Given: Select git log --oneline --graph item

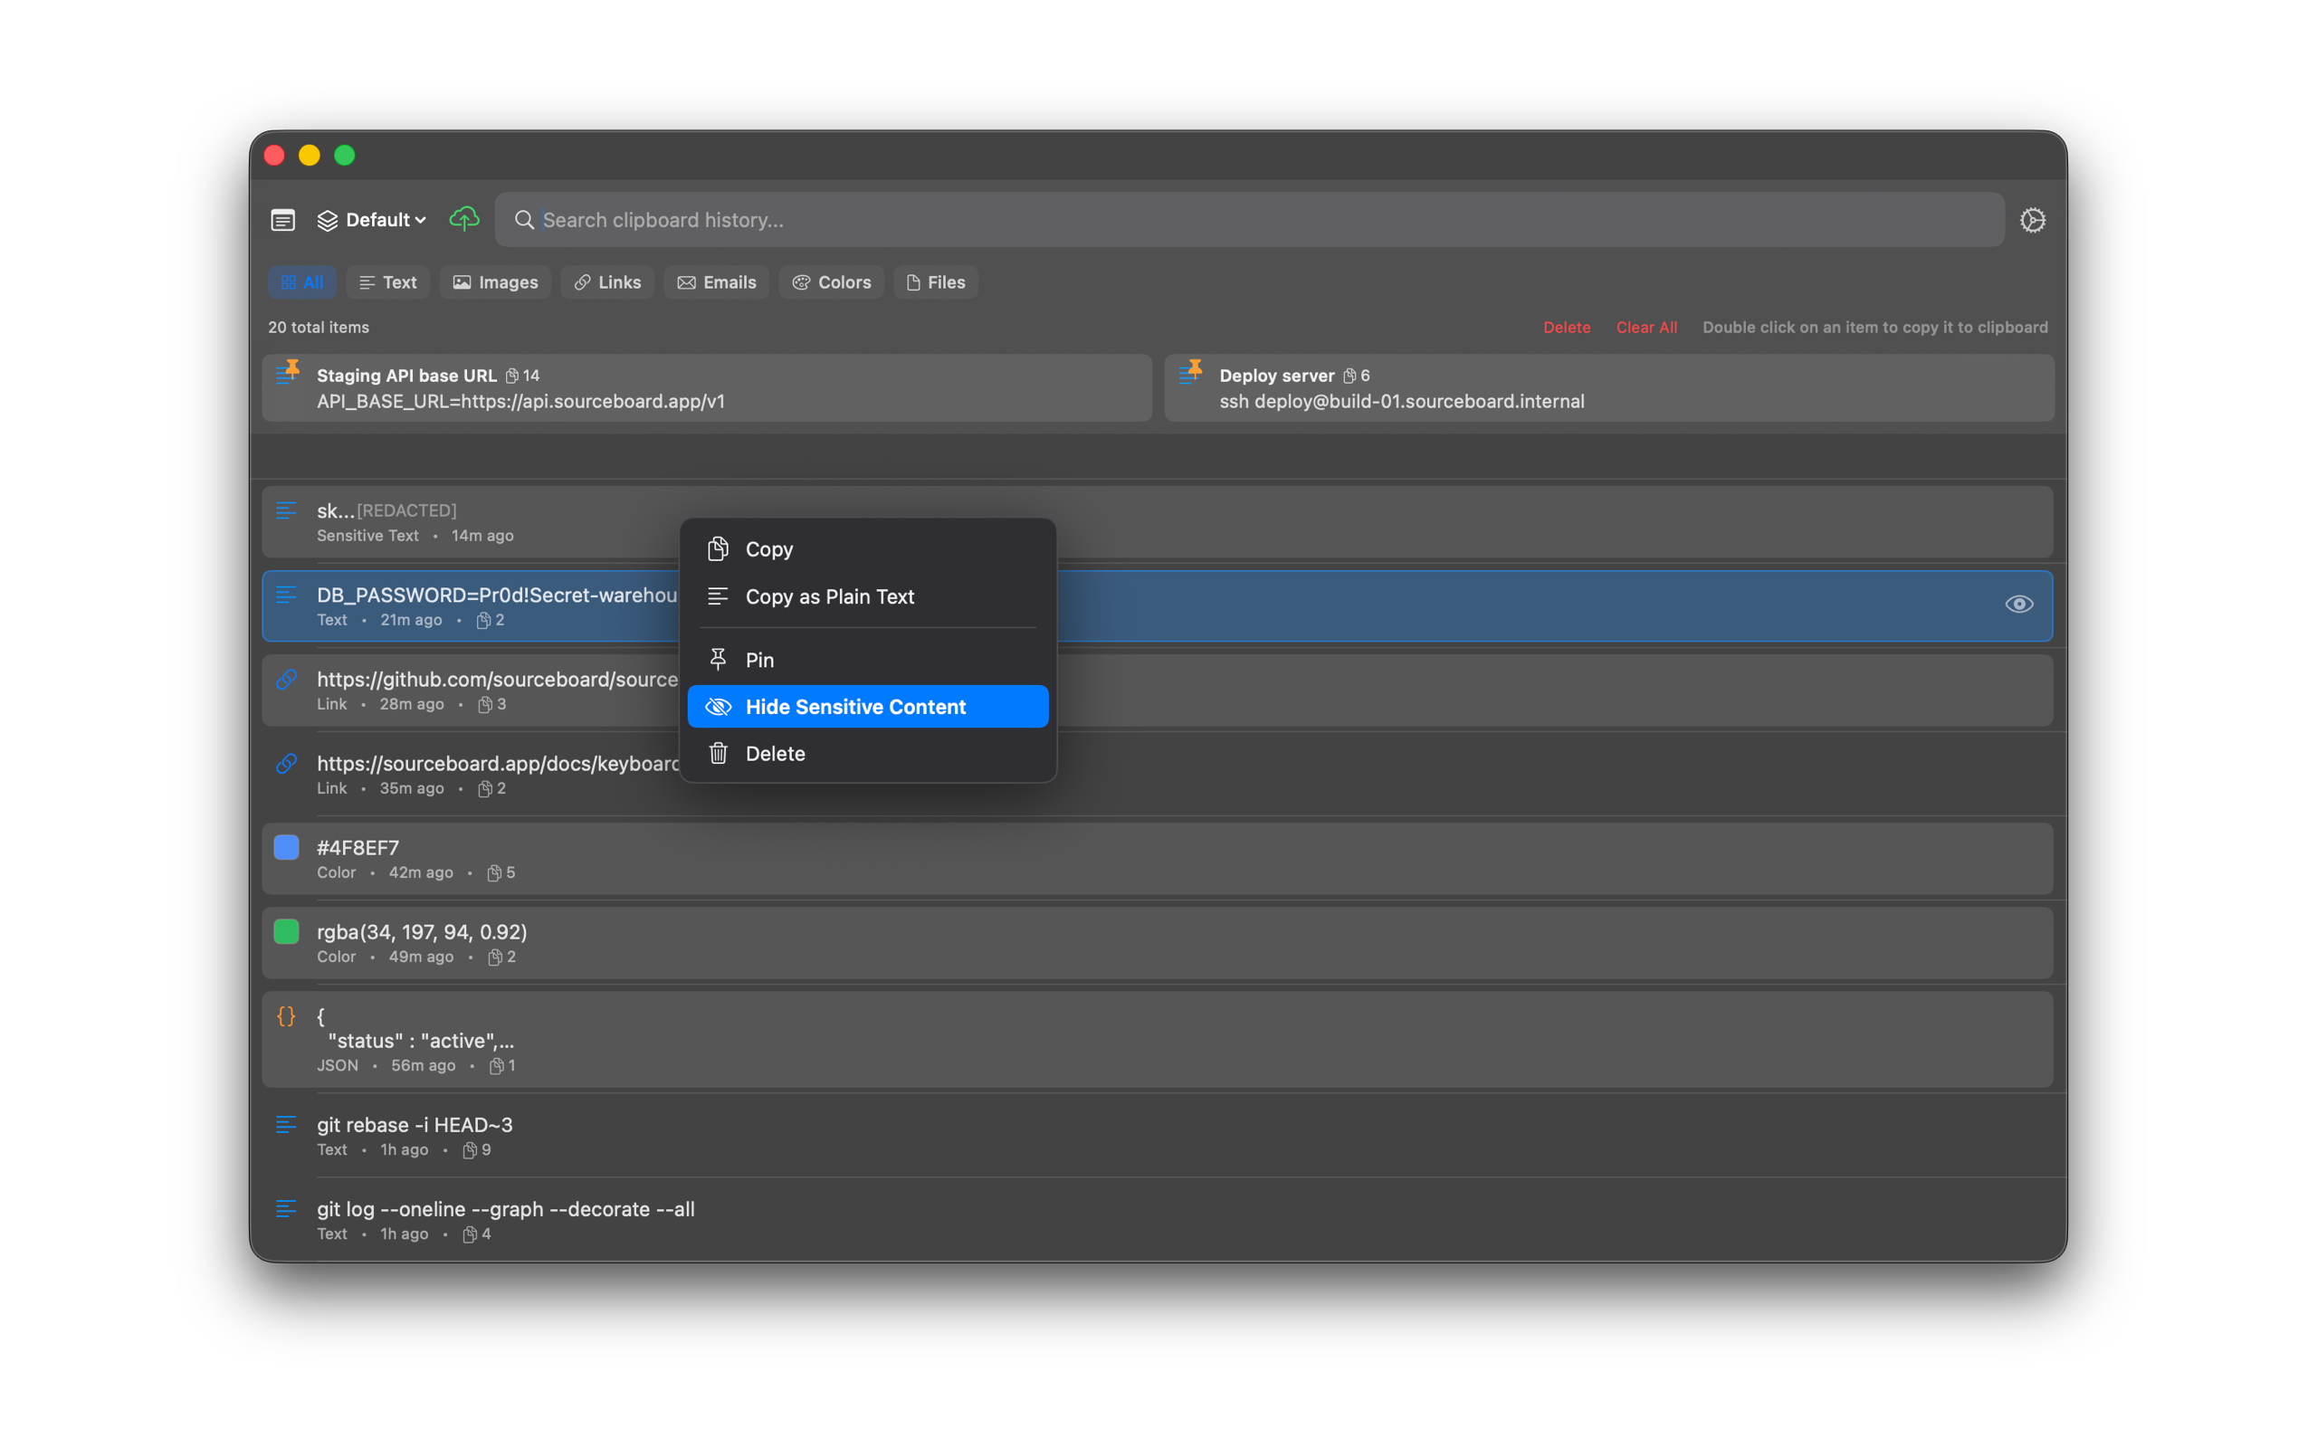Looking at the screenshot, I should [1157, 1220].
